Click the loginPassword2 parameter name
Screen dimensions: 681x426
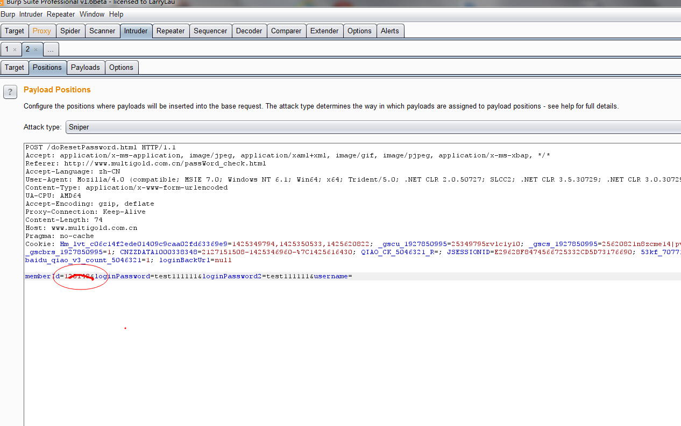click(x=232, y=276)
